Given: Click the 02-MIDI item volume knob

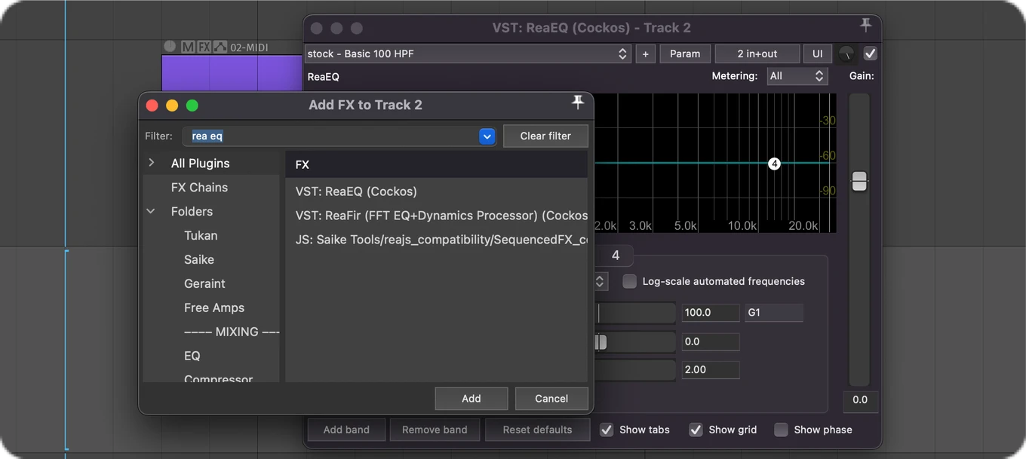Looking at the screenshot, I should coord(170,47).
